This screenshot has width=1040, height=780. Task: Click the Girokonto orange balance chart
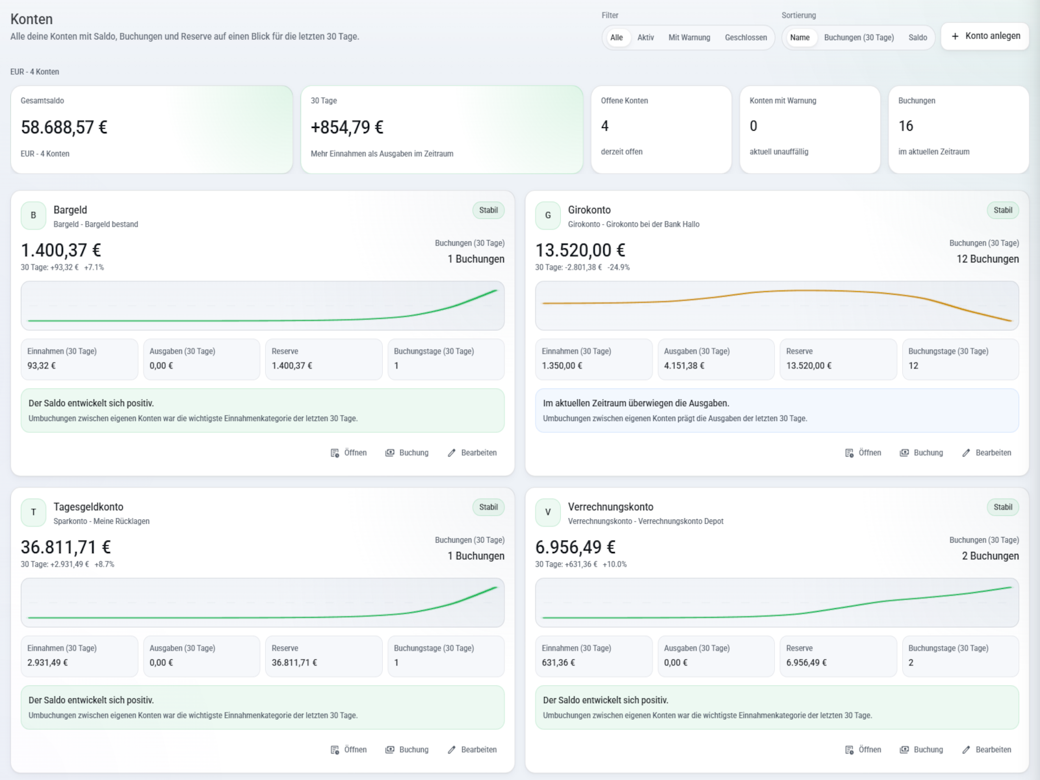click(x=777, y=305)
